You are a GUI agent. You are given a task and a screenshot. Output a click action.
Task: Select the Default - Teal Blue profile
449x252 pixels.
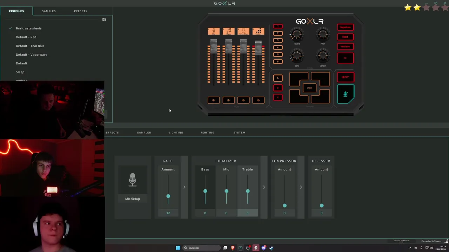[x=30, y=46]
